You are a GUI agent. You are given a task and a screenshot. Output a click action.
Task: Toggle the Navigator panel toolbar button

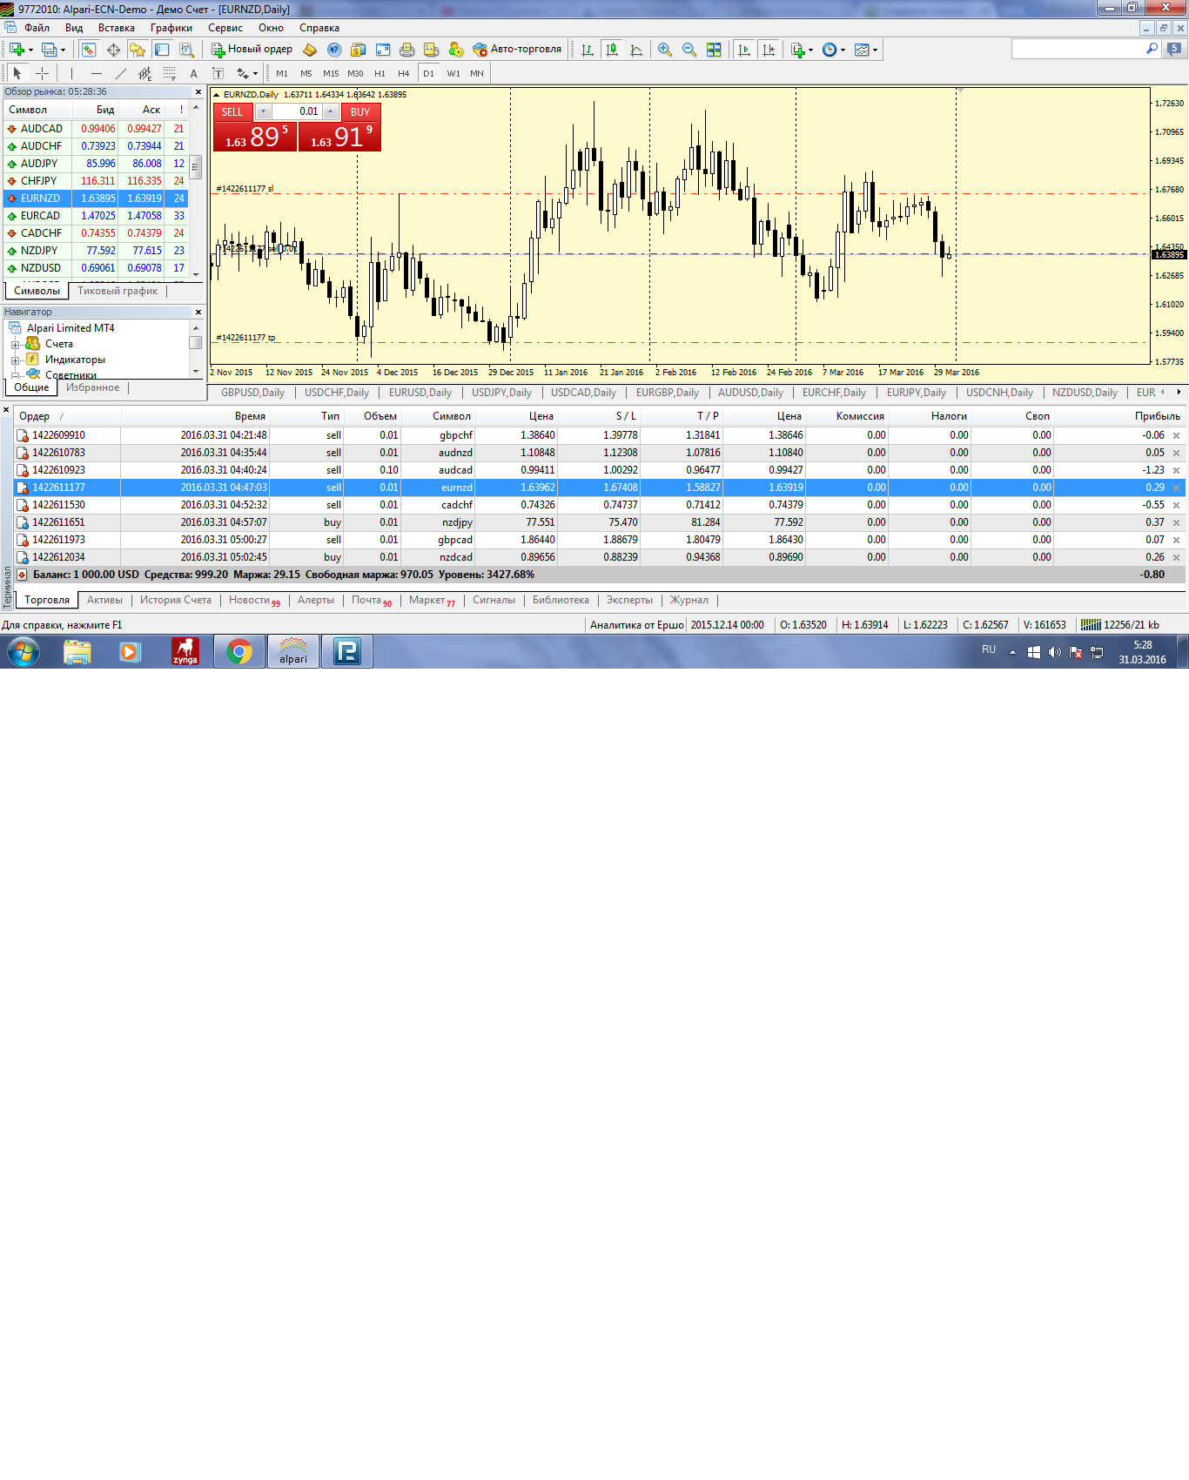[138, 50]
